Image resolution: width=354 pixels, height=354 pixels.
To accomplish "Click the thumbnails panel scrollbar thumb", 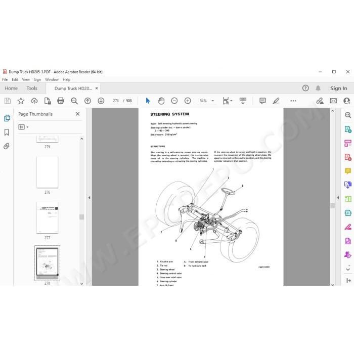I will coord(82,217).
